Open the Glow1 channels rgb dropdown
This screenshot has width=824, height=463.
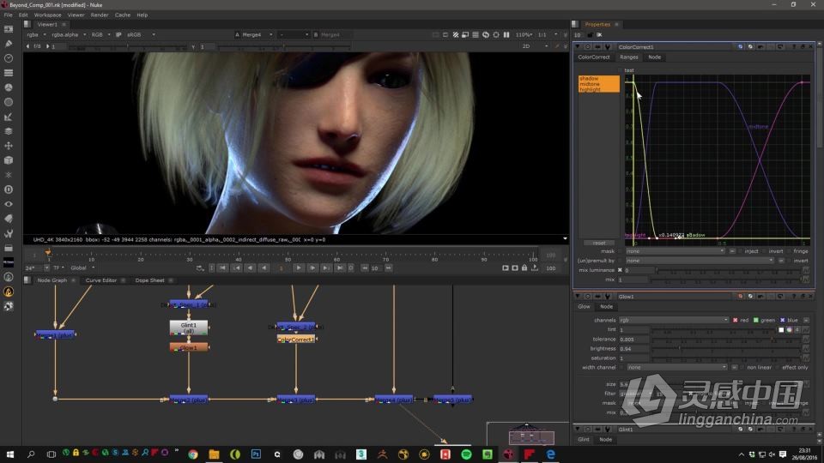coord(674,320)
